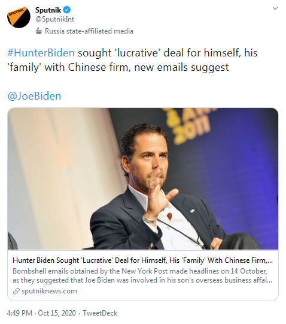
Task: Open the Russia state-affiliated media label
Action: (89, 31)
